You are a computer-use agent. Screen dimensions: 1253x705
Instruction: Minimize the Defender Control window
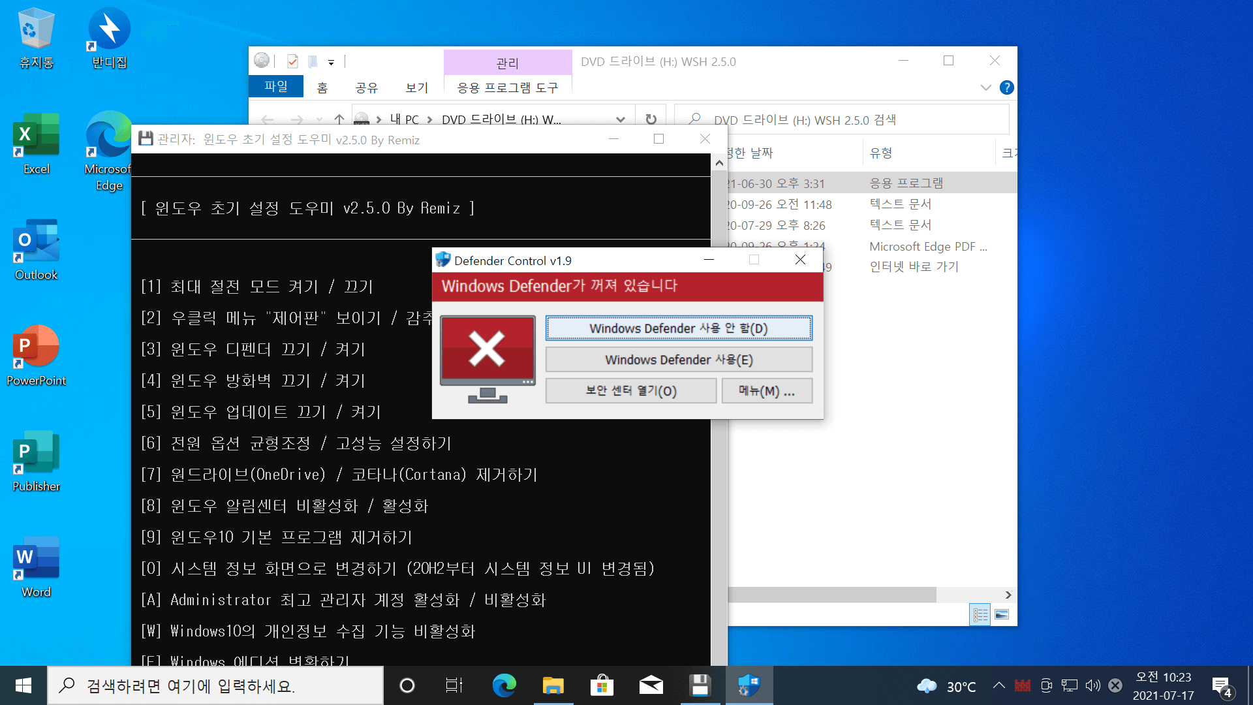(x=709, y=260)
